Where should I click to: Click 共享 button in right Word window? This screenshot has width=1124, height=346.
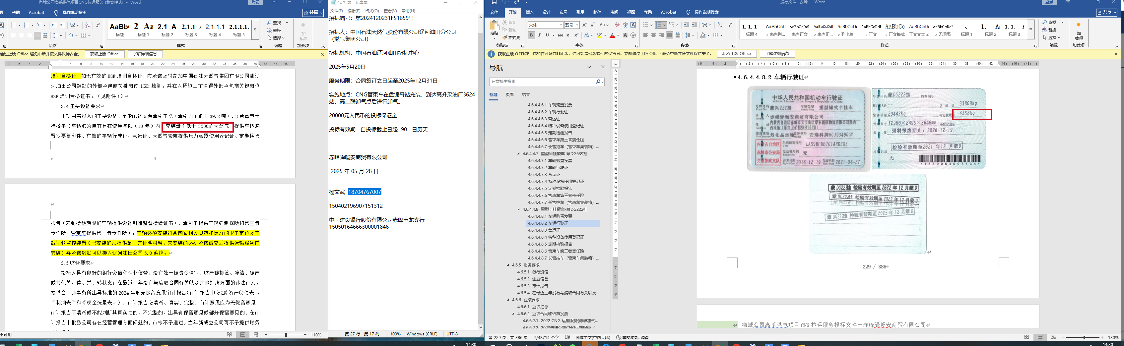(x=1106, y=12)
